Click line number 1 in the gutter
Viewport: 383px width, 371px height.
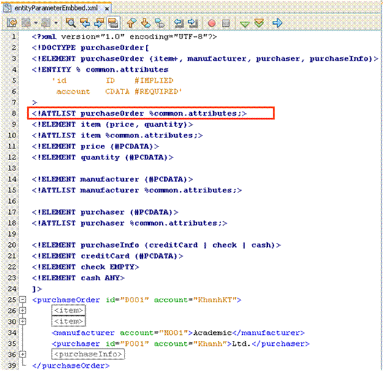click(x=13, y=37)
